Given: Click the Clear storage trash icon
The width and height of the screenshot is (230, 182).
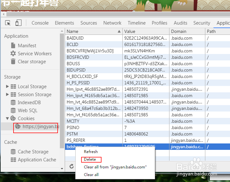Looking at the screenshot, I should (x=13, y=61).
